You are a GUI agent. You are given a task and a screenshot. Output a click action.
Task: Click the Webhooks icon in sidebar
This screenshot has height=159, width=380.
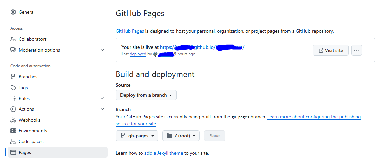[x=13, y=120]
